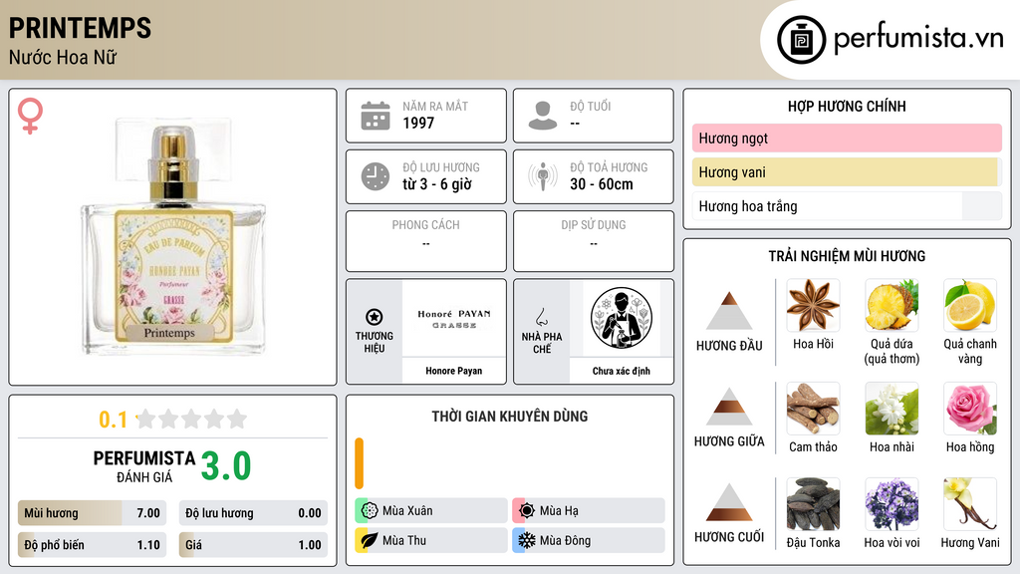Click the 0.1 user rating value

114,420
